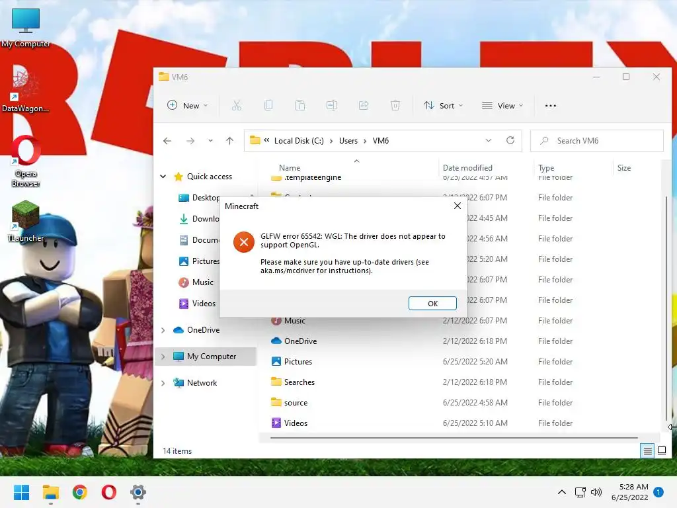Click OK in the Minecraft error dialog
The width and height of the screenshot is (677, 508).
tap(432, 303)
